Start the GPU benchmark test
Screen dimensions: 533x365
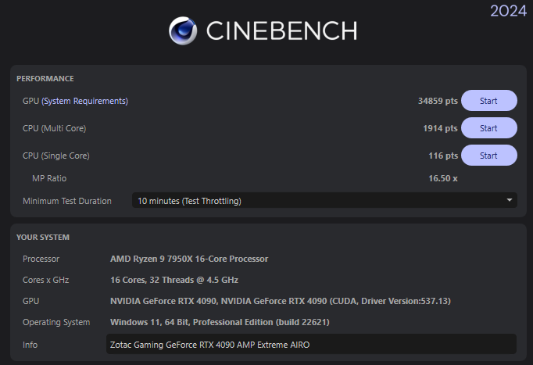click(488, 101)
